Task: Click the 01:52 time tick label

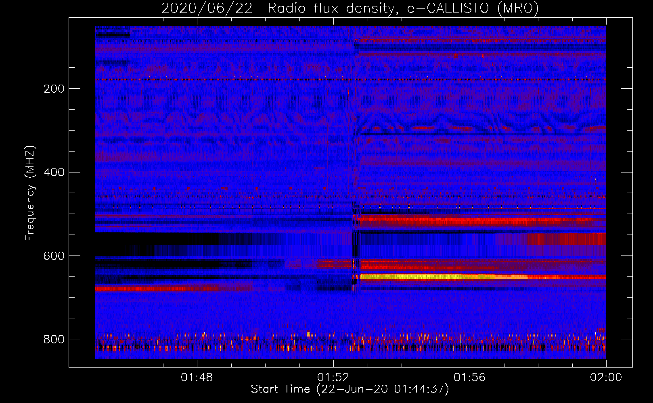Action: tap(333, 378)
